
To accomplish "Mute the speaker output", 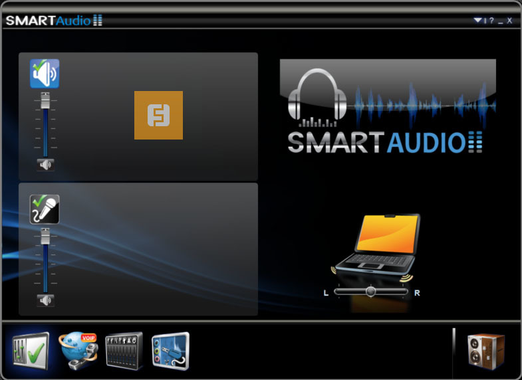I will [x=45, y=165].
